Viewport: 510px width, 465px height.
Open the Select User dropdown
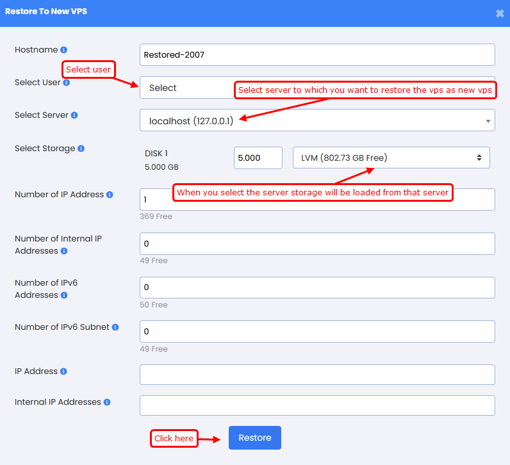point(186,88)
